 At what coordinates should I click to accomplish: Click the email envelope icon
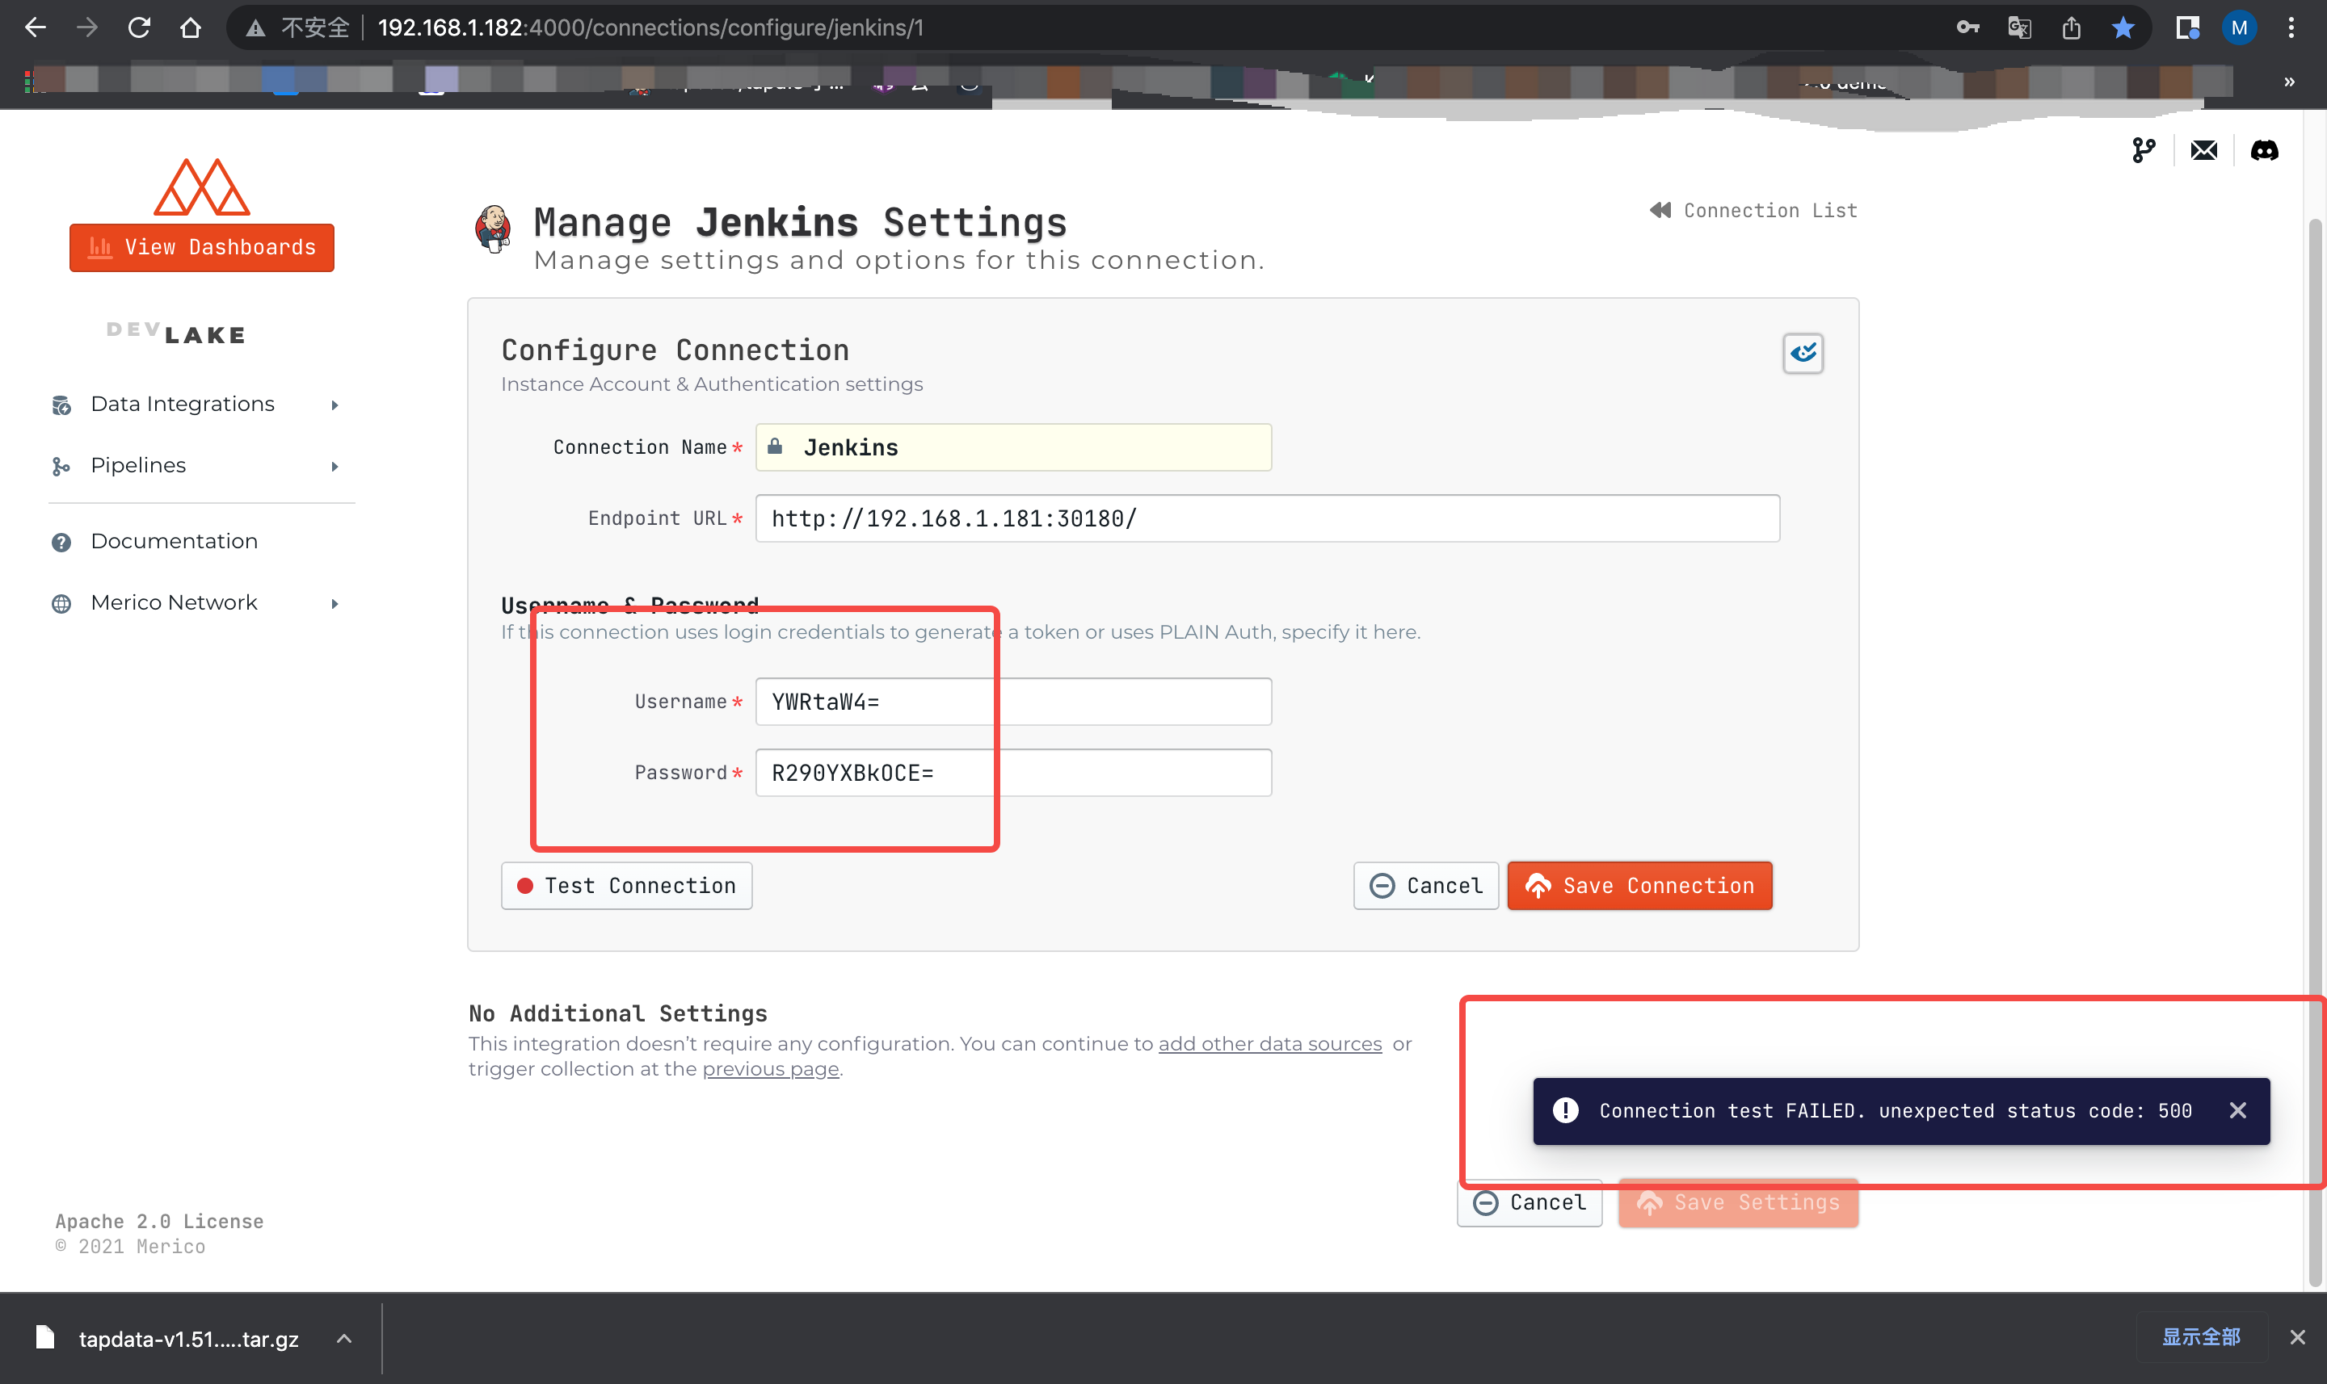coord(2204,150)
